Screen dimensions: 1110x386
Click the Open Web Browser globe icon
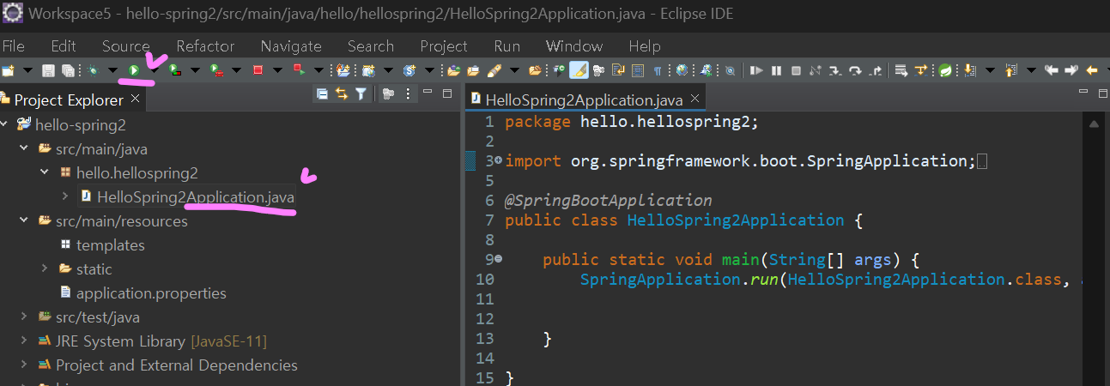point(682,69)
